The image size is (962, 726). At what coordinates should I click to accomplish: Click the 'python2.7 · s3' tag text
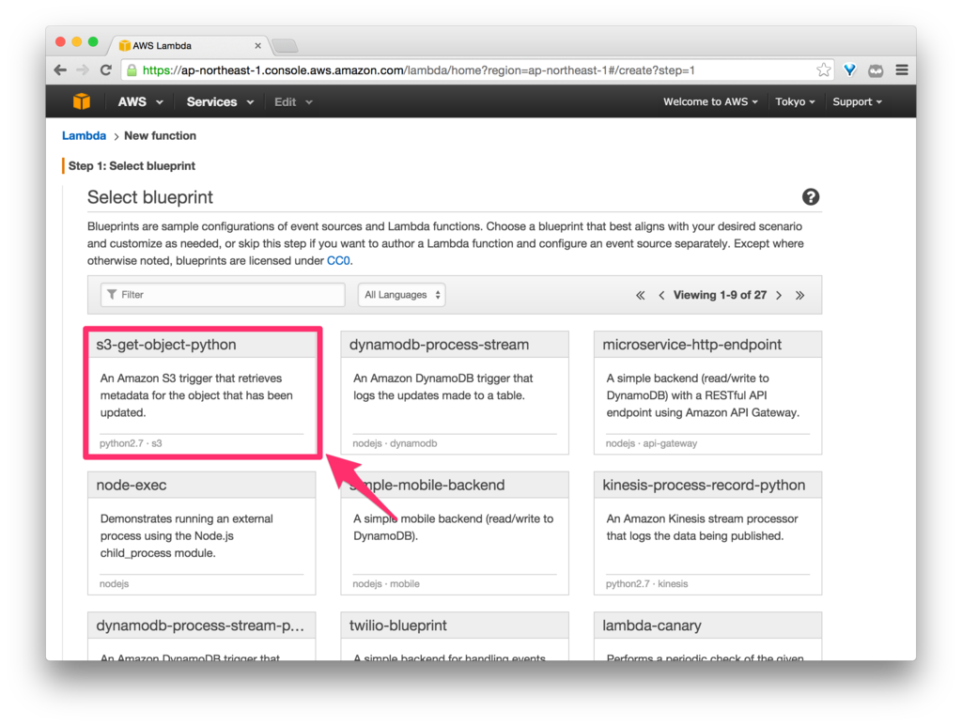[131, 443]
